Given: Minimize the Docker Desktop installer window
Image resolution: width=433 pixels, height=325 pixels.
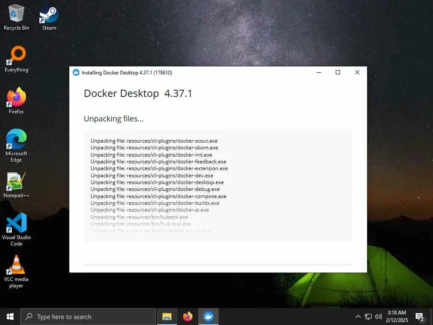Looking at the screenshot, I should [x=319, y=72].
